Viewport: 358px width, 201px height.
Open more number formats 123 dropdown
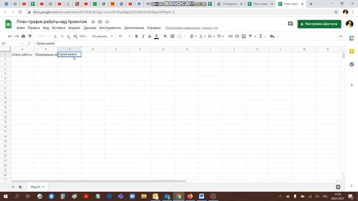pyautogui.click(x=83, y=36)
